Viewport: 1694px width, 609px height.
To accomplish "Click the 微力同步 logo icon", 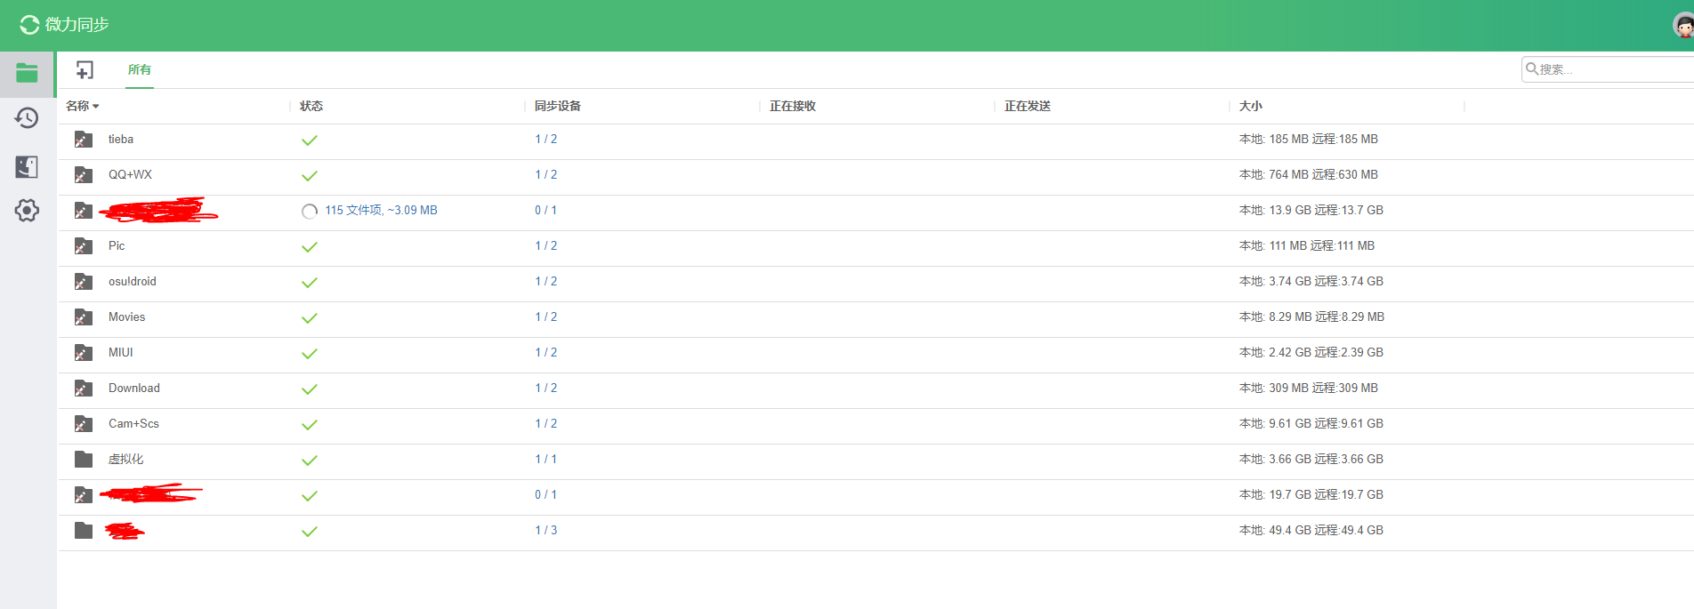I will (x=29, y=25).
